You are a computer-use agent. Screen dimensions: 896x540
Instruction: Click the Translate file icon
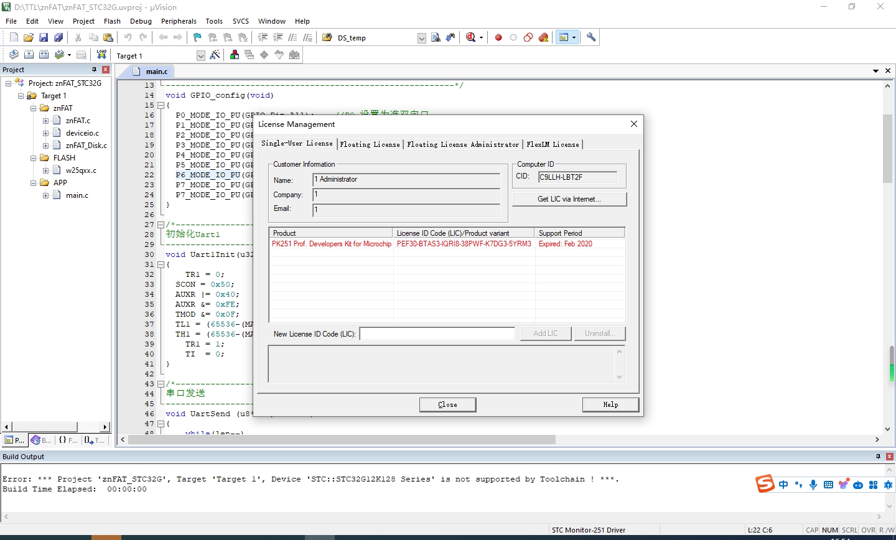coord(14,55)
